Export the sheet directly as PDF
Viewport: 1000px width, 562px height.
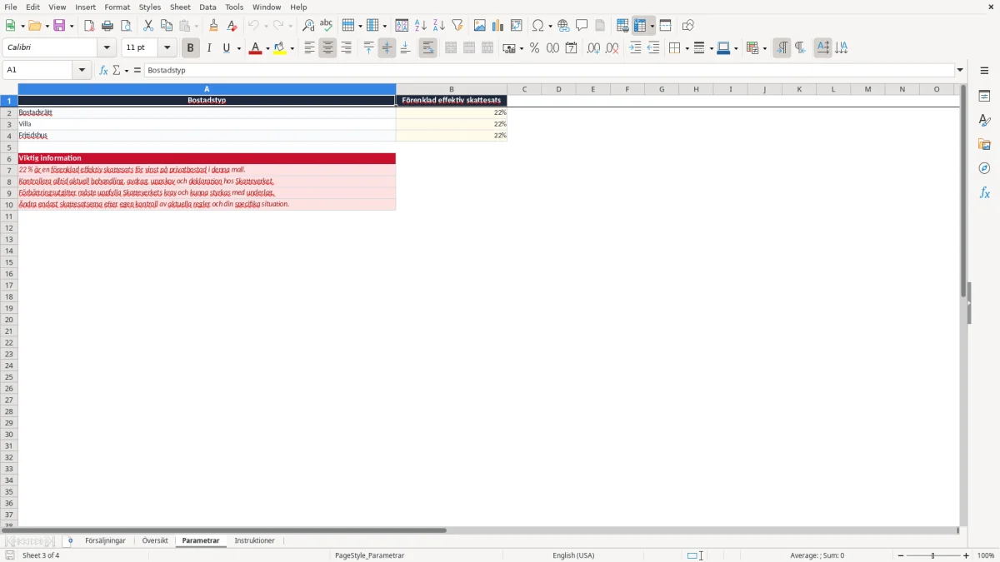89,26
